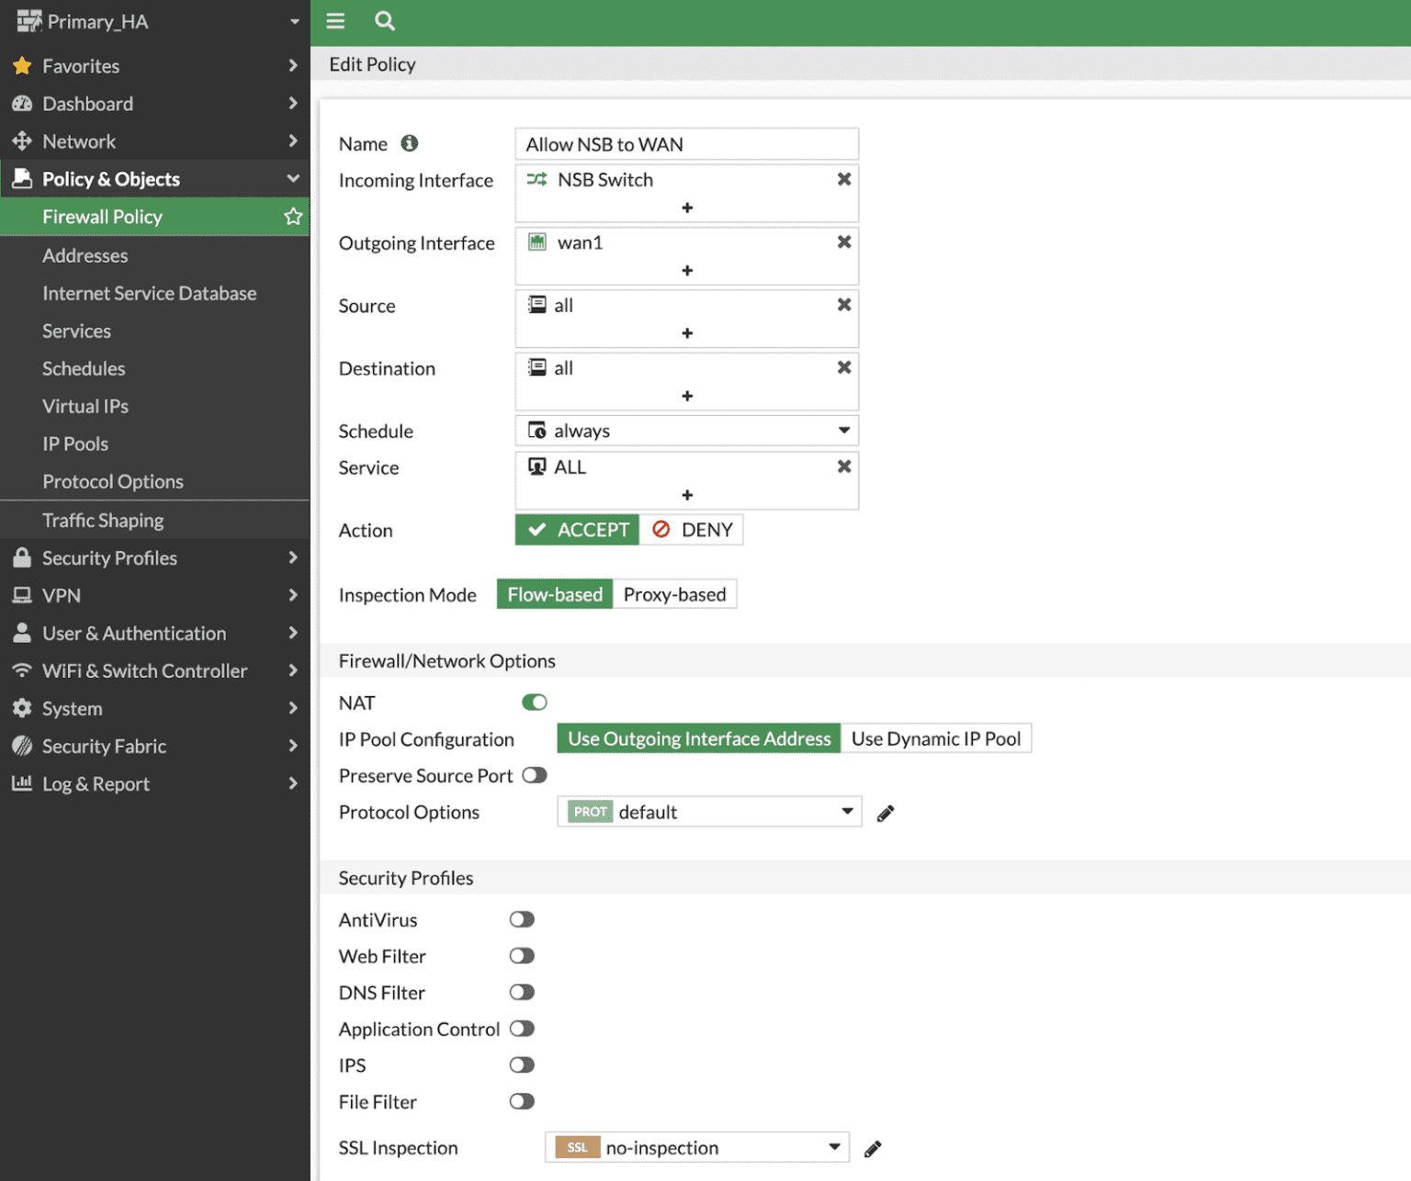Edit the SSL Inspection profile with the pencil
1411x1181 pixels.
[872, 1148]
